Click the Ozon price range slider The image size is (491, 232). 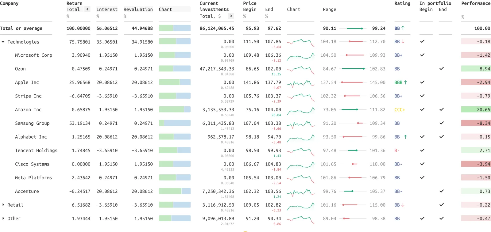click(353, 69)
